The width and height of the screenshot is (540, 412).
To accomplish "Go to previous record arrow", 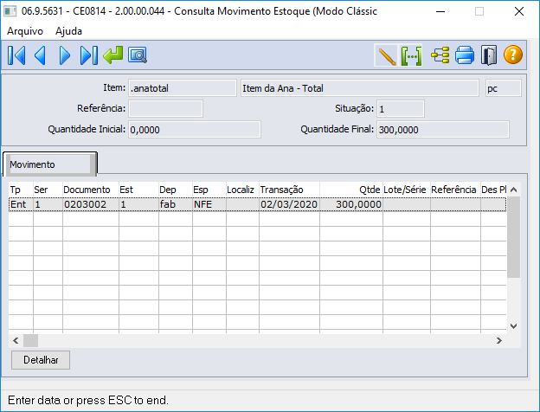I will (x=41, y=55).
